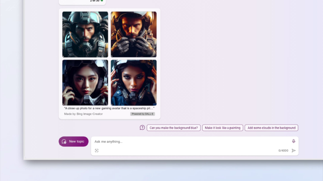Click the microphone voice input icon
Viewport: 323px width, 181px height.
click(x=294, y=141)
